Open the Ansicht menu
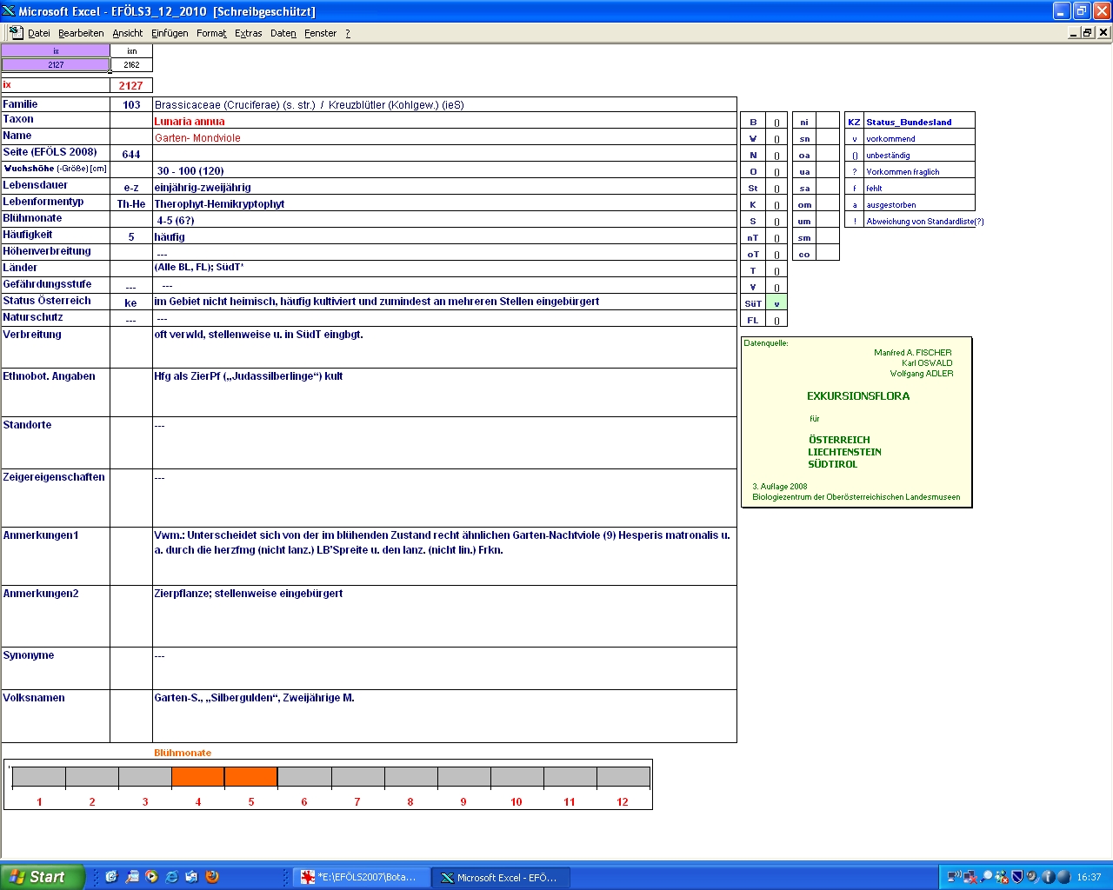 [127, 33]
